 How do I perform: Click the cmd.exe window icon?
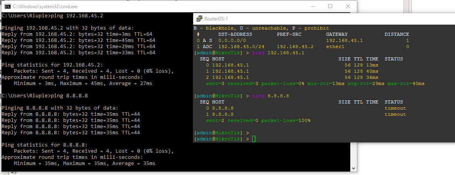point(8,7)
